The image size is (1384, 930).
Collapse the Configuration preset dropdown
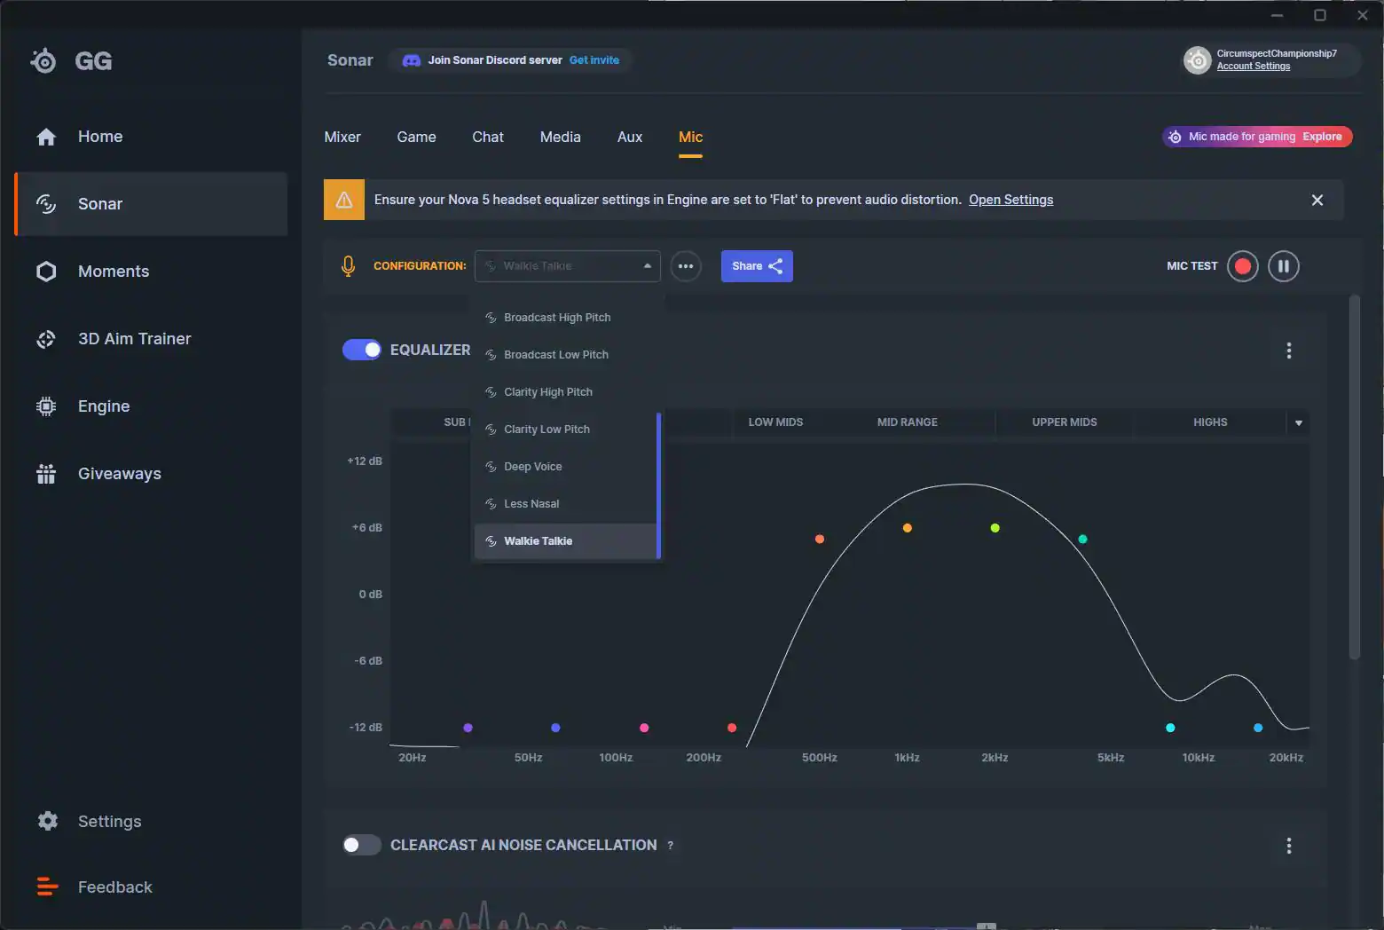click(647, 266)
